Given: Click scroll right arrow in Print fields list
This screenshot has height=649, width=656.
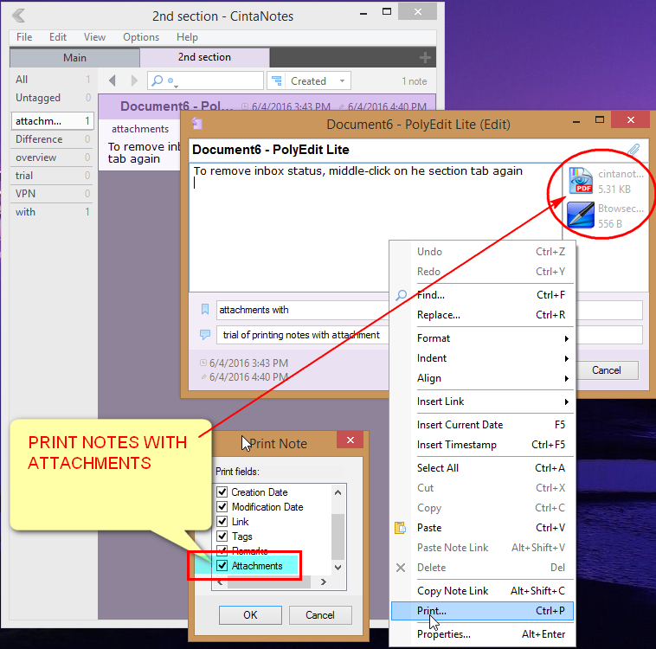Looking at the screenshot, I should coord(324,582).
